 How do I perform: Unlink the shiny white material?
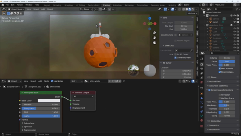click(120, 81)
